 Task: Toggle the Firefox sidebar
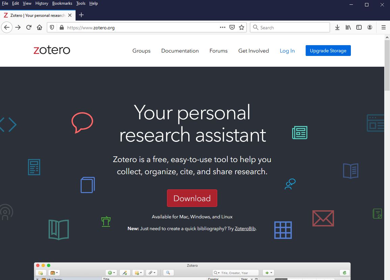tap(359, 27)
